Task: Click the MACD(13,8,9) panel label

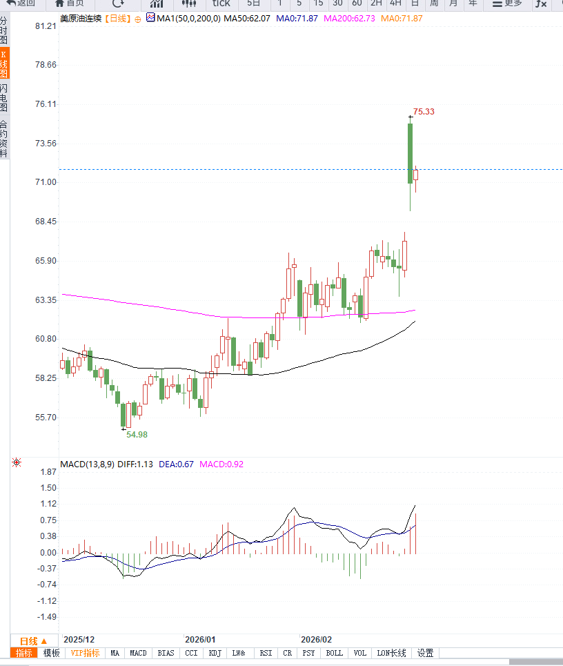Action: (x=87, y=464)
